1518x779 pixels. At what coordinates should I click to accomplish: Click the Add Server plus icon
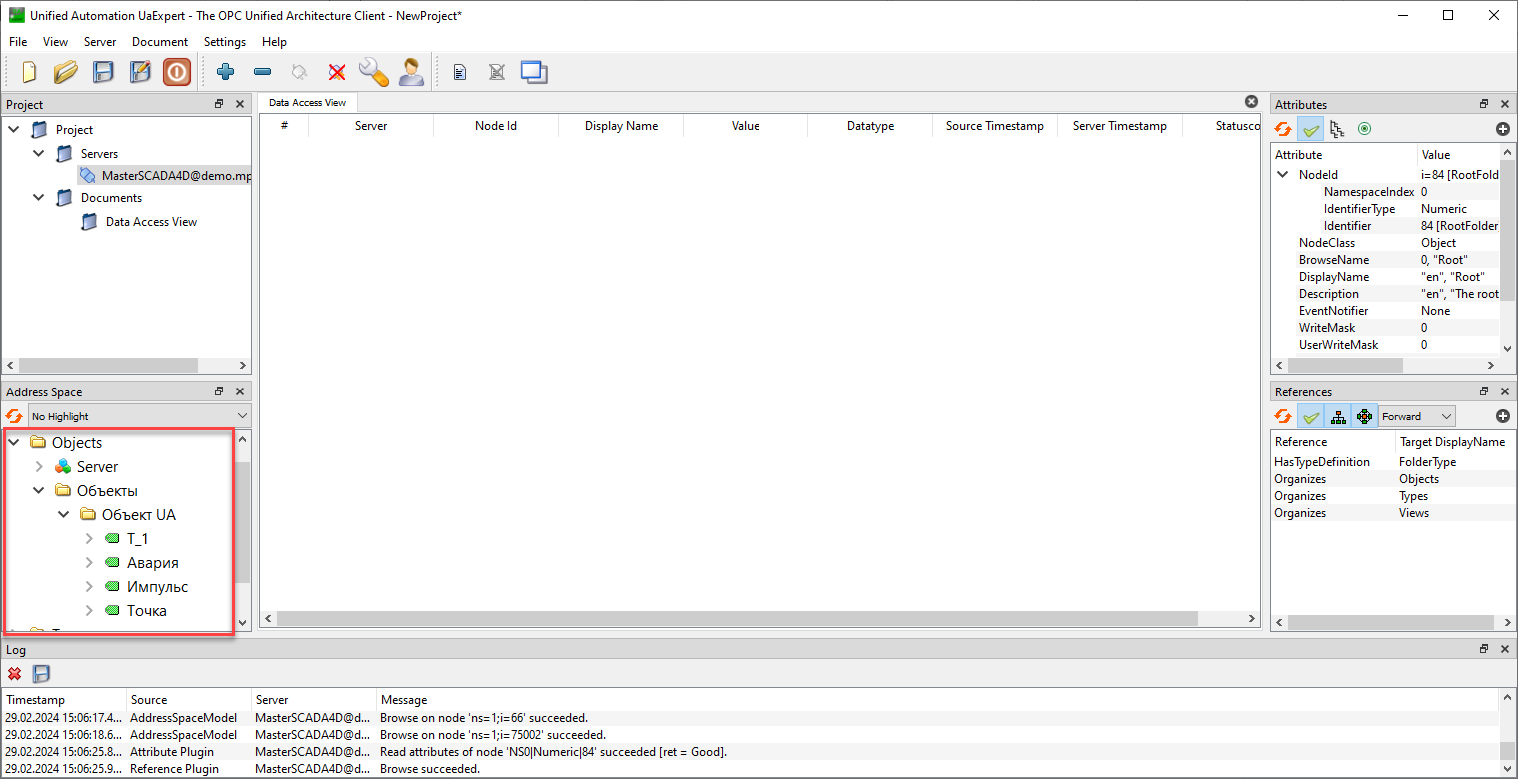(x=225, y=72)
